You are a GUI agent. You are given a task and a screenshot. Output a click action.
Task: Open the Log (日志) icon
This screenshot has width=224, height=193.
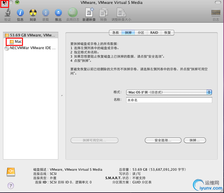(x=216, y=12)
